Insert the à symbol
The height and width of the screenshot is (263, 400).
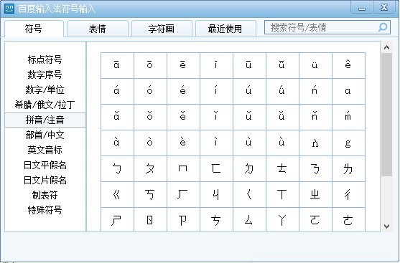(x=117, y=143)
